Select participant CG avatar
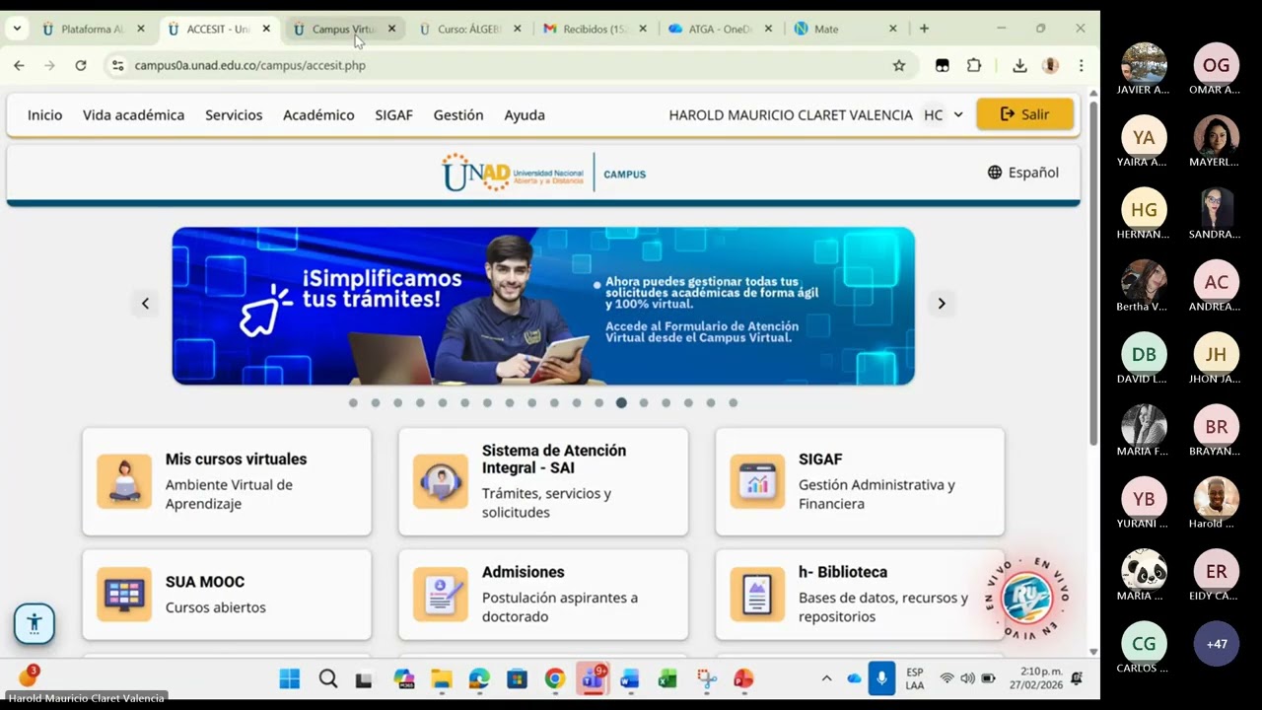Viewport: 1262px width, 710px height. (x=1144, y=644)
